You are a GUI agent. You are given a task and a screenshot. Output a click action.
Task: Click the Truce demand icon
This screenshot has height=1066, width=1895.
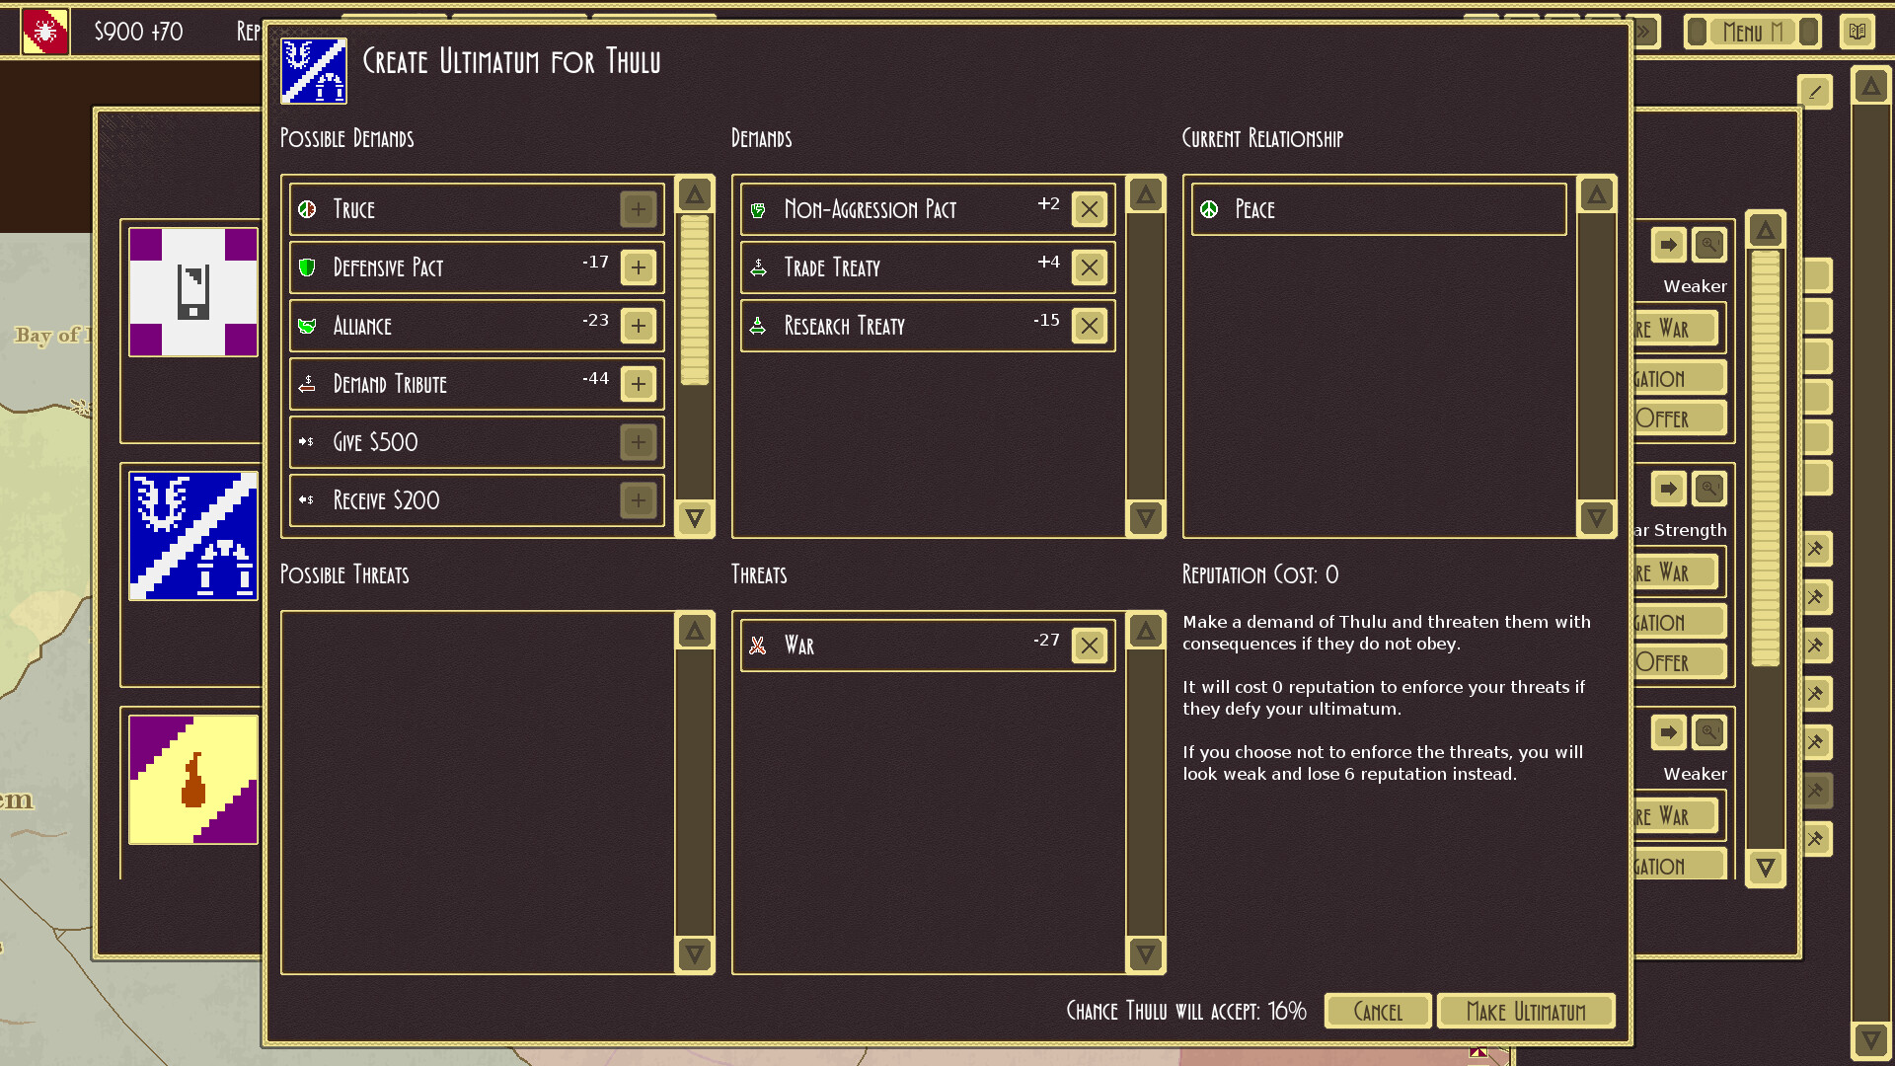tap(307, 209)
